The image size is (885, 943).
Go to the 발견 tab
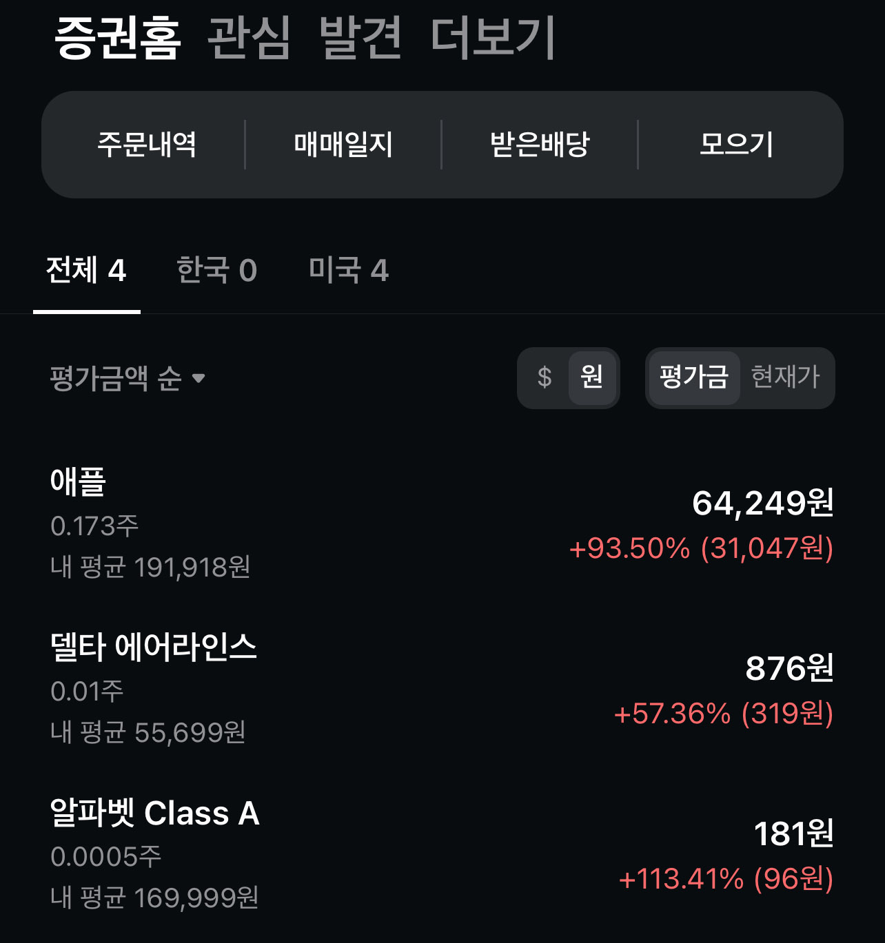[x=360, y=39]
